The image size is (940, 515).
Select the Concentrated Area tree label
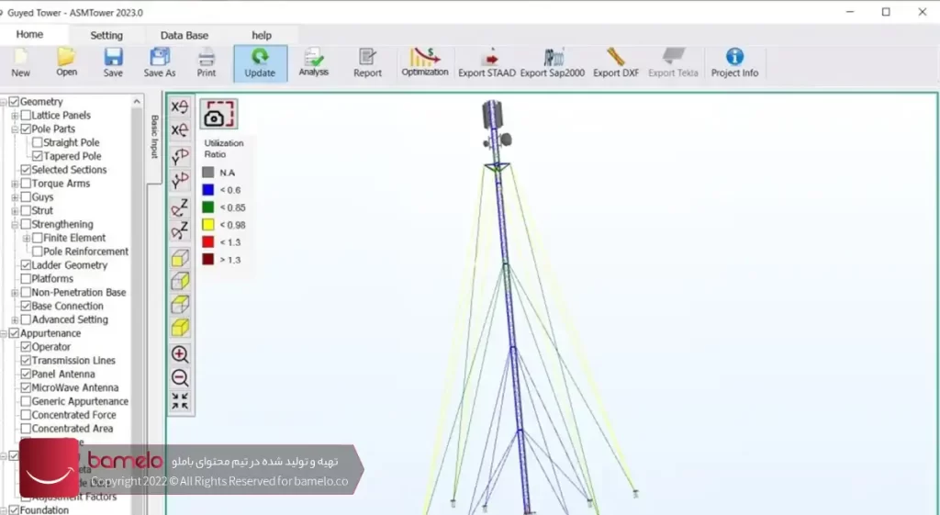(x=73, y=429)
